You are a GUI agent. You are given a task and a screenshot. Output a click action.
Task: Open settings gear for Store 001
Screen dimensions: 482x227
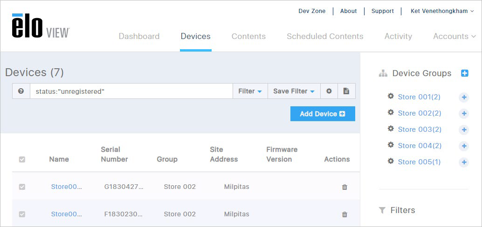(391, 97)
